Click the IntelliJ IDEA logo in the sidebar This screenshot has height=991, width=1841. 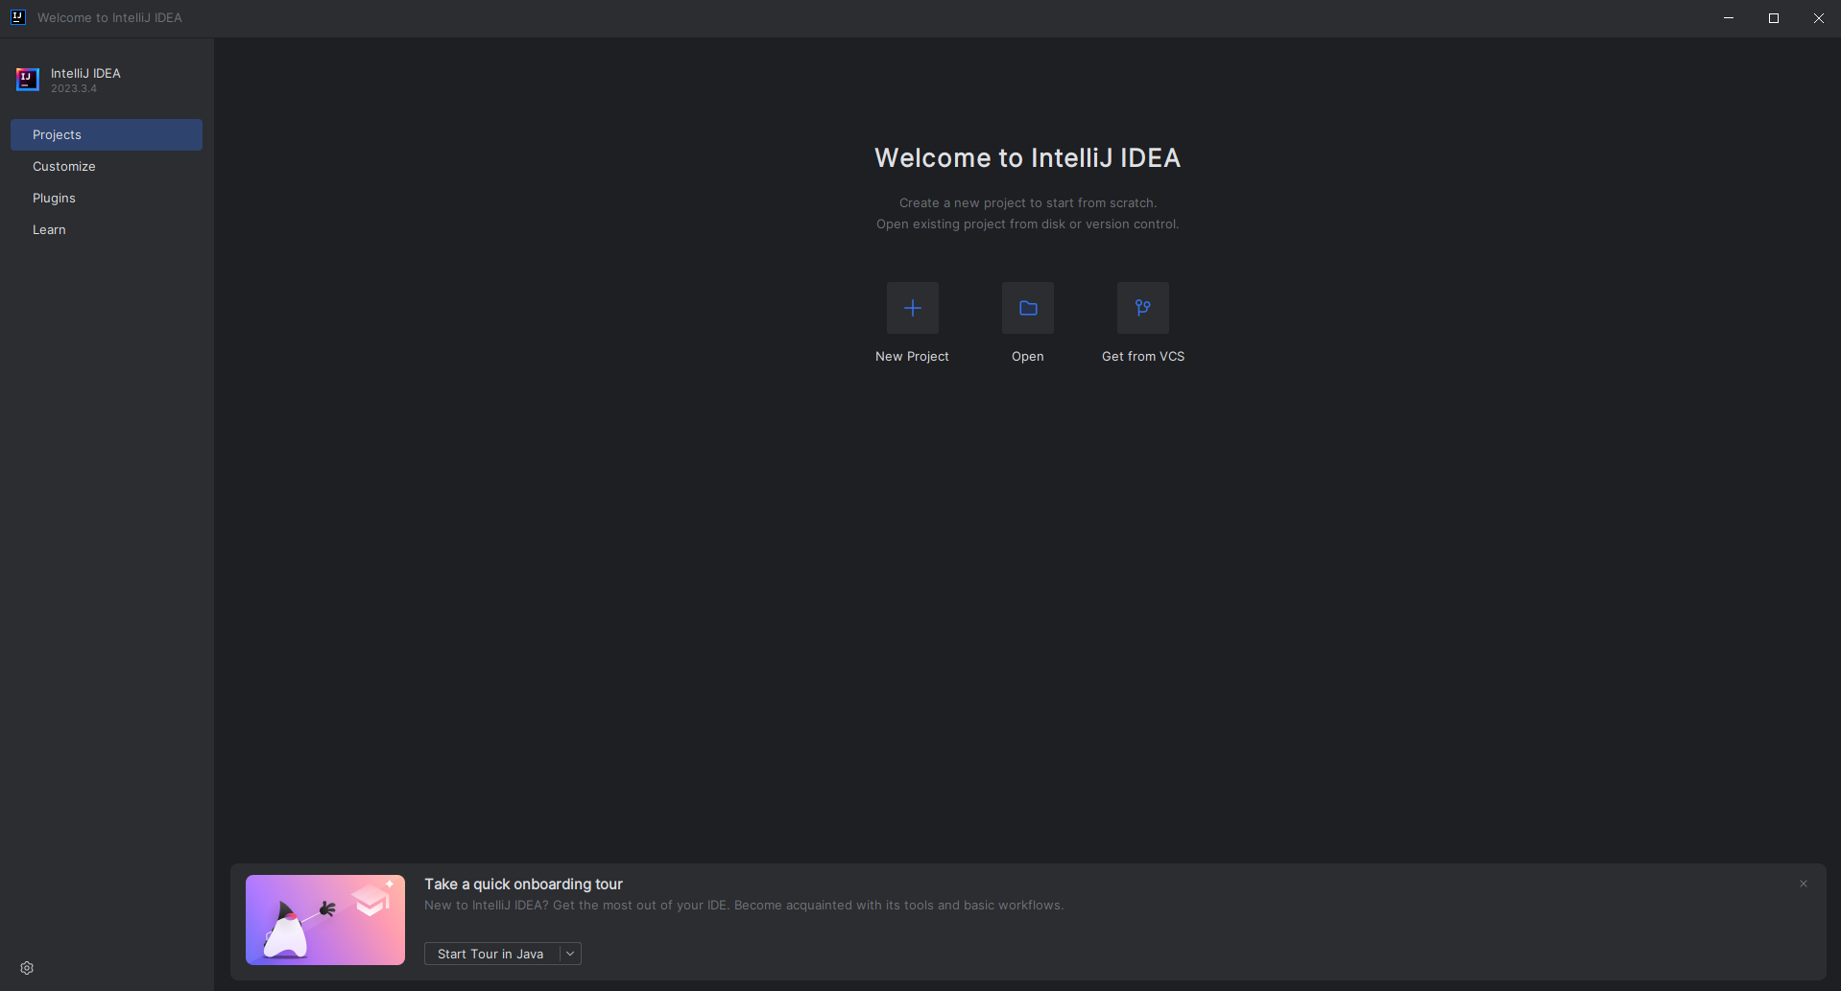point(28,80)
